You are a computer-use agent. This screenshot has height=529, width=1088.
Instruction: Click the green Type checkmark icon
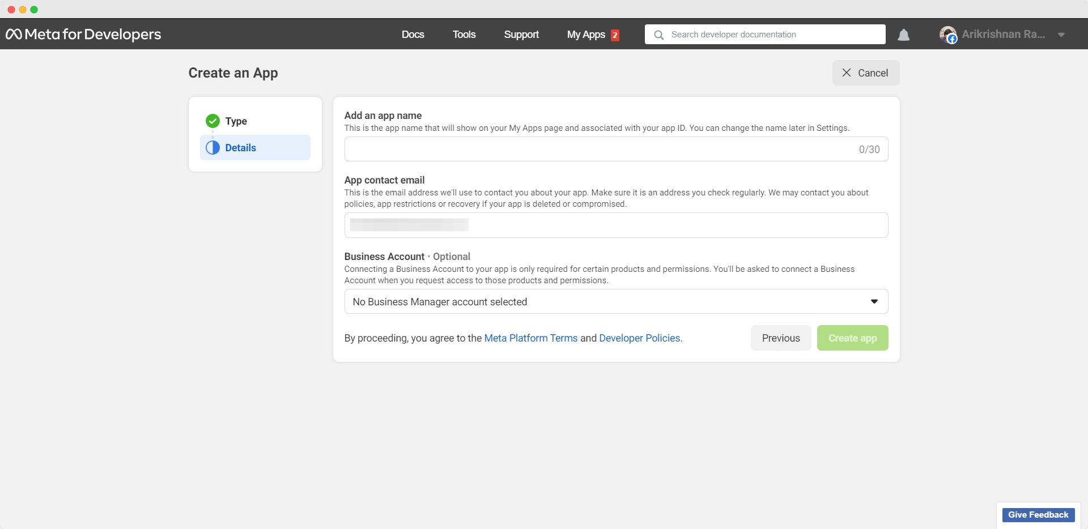(x=212, y=121)
